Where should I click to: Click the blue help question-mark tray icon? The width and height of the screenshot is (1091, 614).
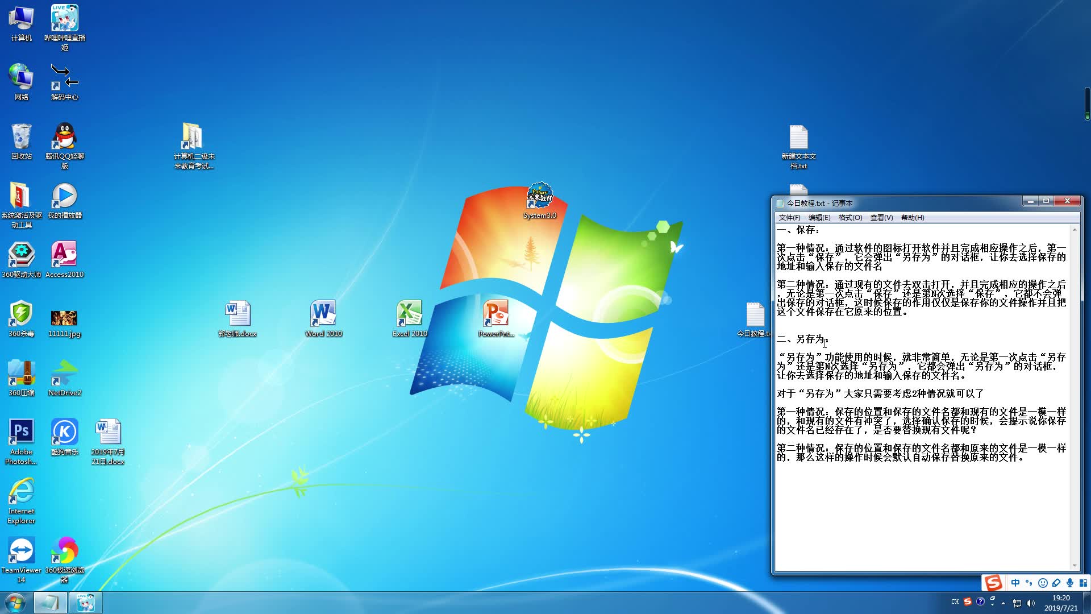click(x=980, y=601)
